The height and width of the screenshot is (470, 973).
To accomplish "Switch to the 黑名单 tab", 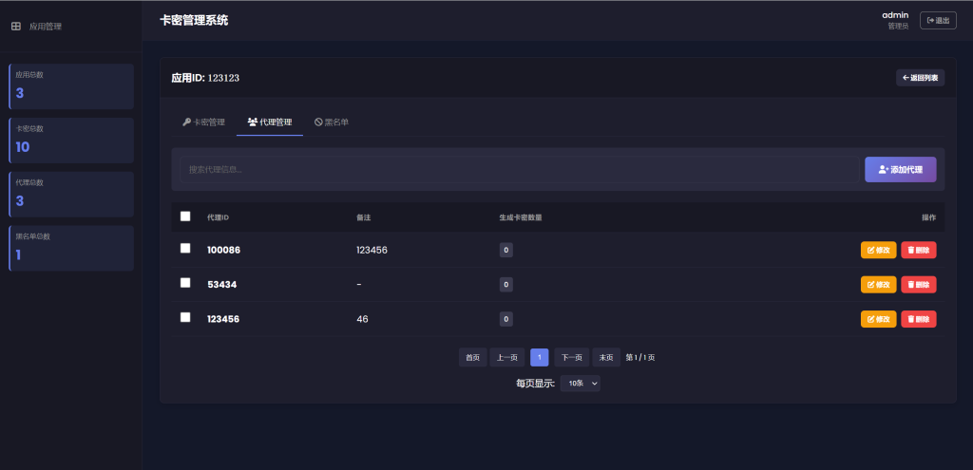I will pos(332,122).
